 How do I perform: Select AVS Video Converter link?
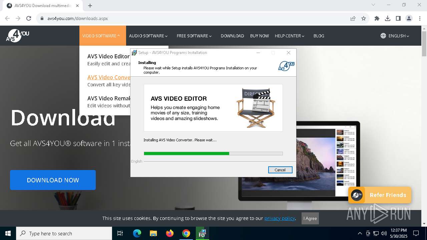click(109, 77)
